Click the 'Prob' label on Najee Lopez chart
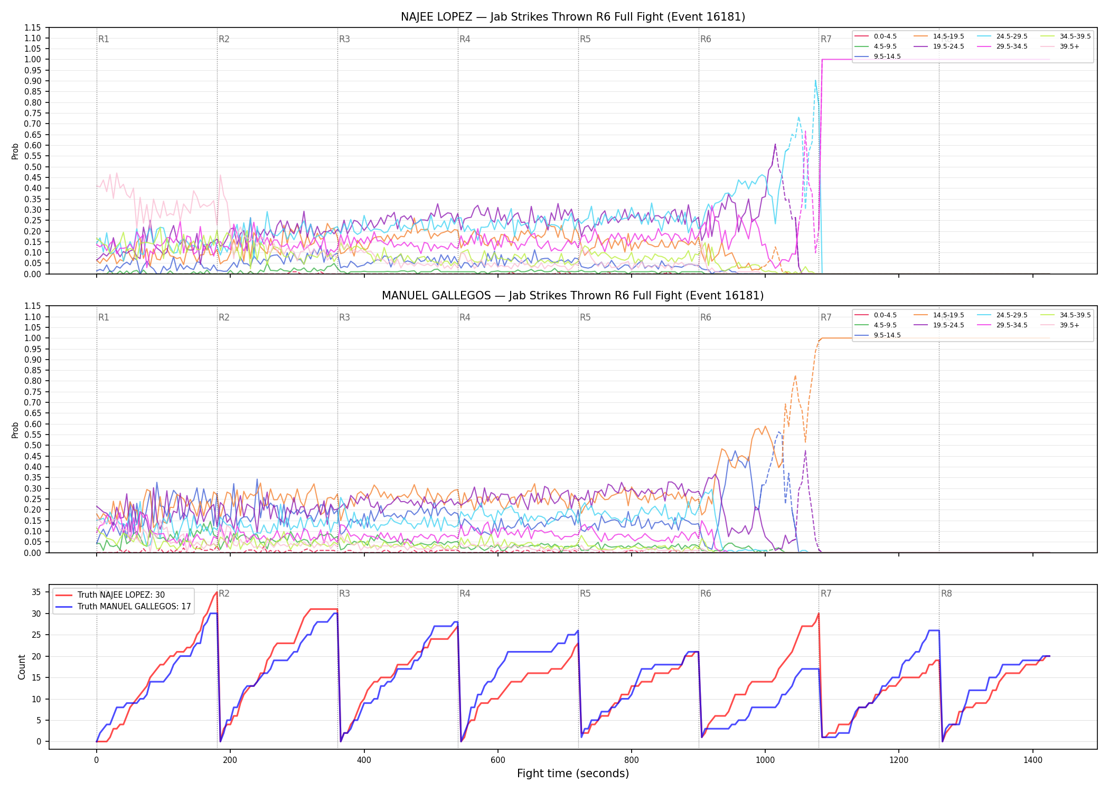 15,151
